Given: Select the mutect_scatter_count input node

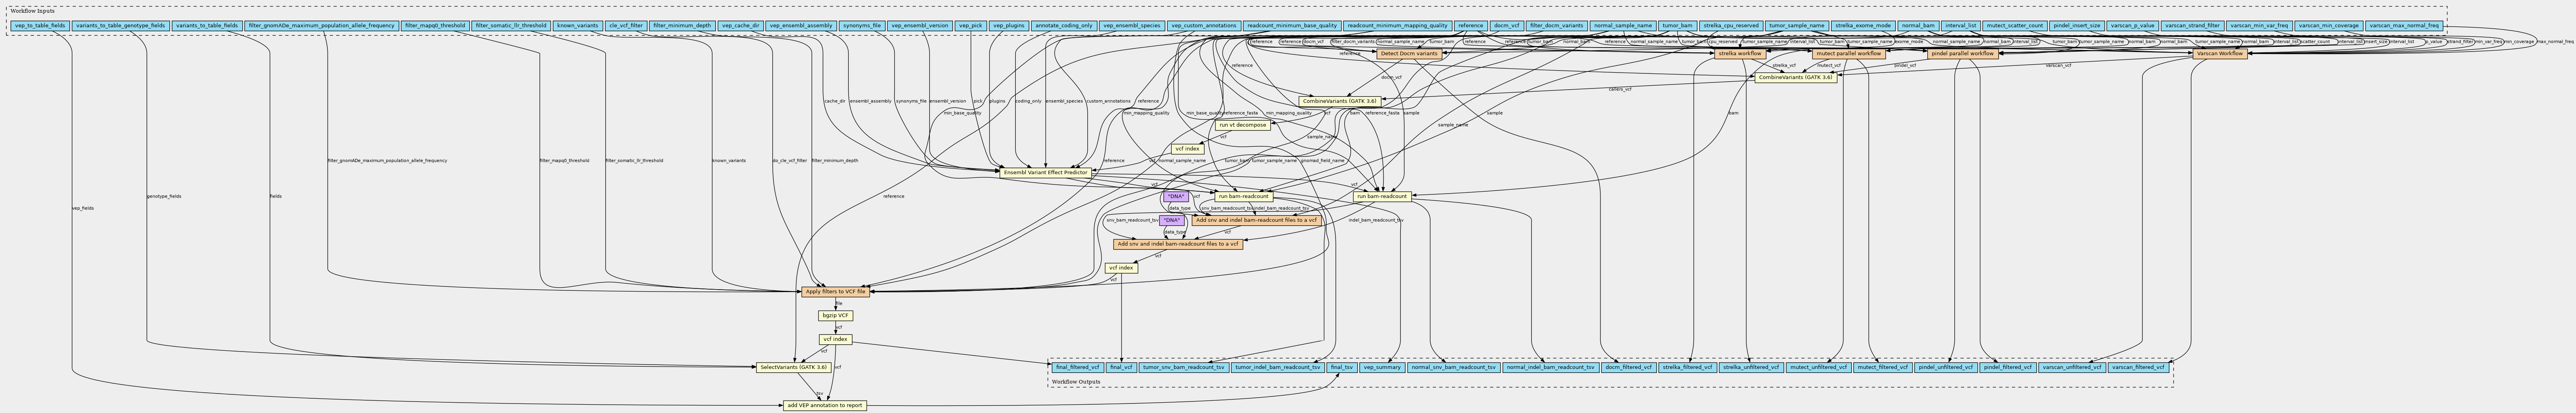Looking at the screenshot, I should [2014, 25].
